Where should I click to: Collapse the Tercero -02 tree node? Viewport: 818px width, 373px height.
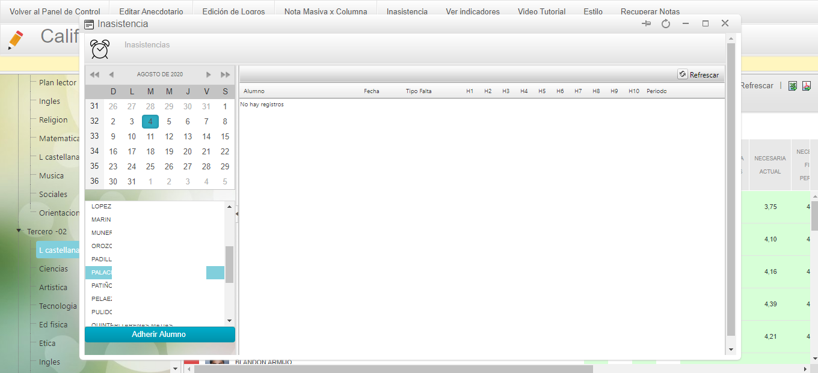pyautogui.click(x=19, y=231)
